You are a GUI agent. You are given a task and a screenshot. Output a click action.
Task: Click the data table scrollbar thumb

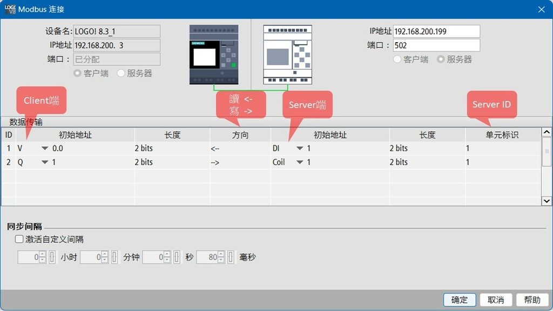click(x=547, y=152)
